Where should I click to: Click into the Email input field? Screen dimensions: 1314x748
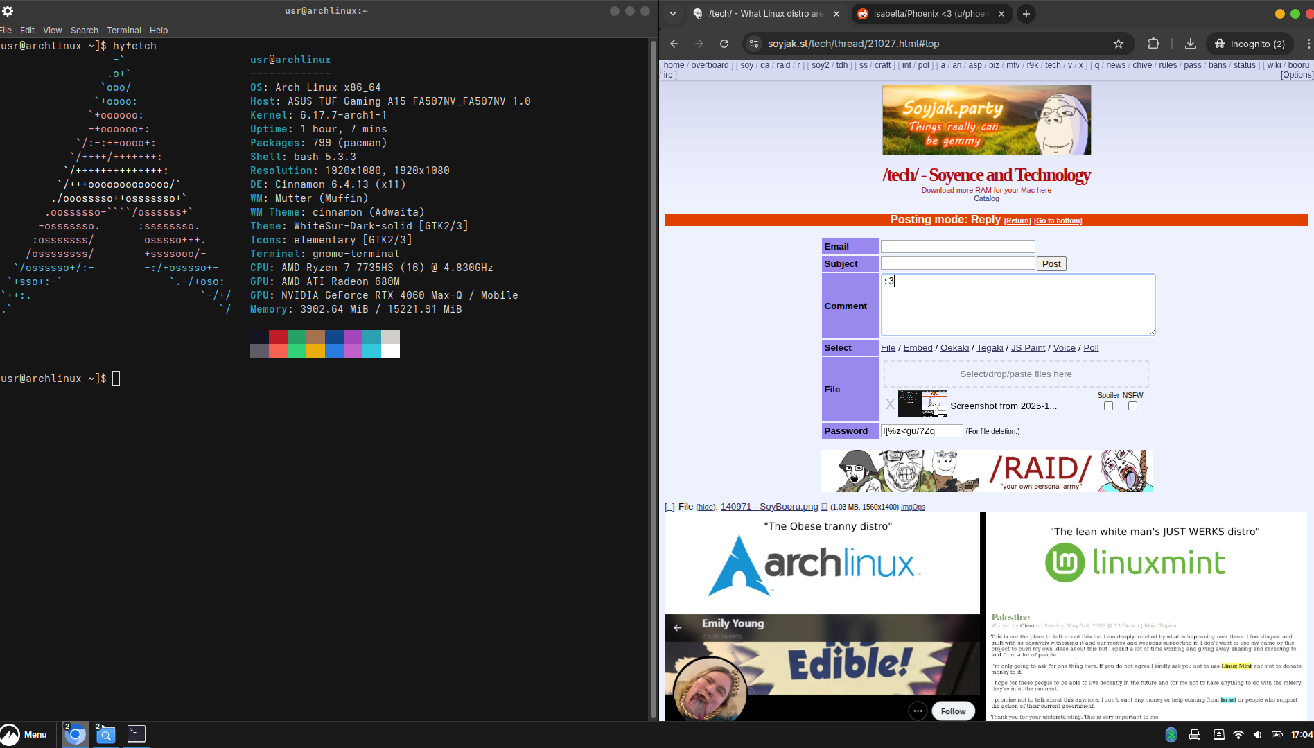click(x=957, y=247)
